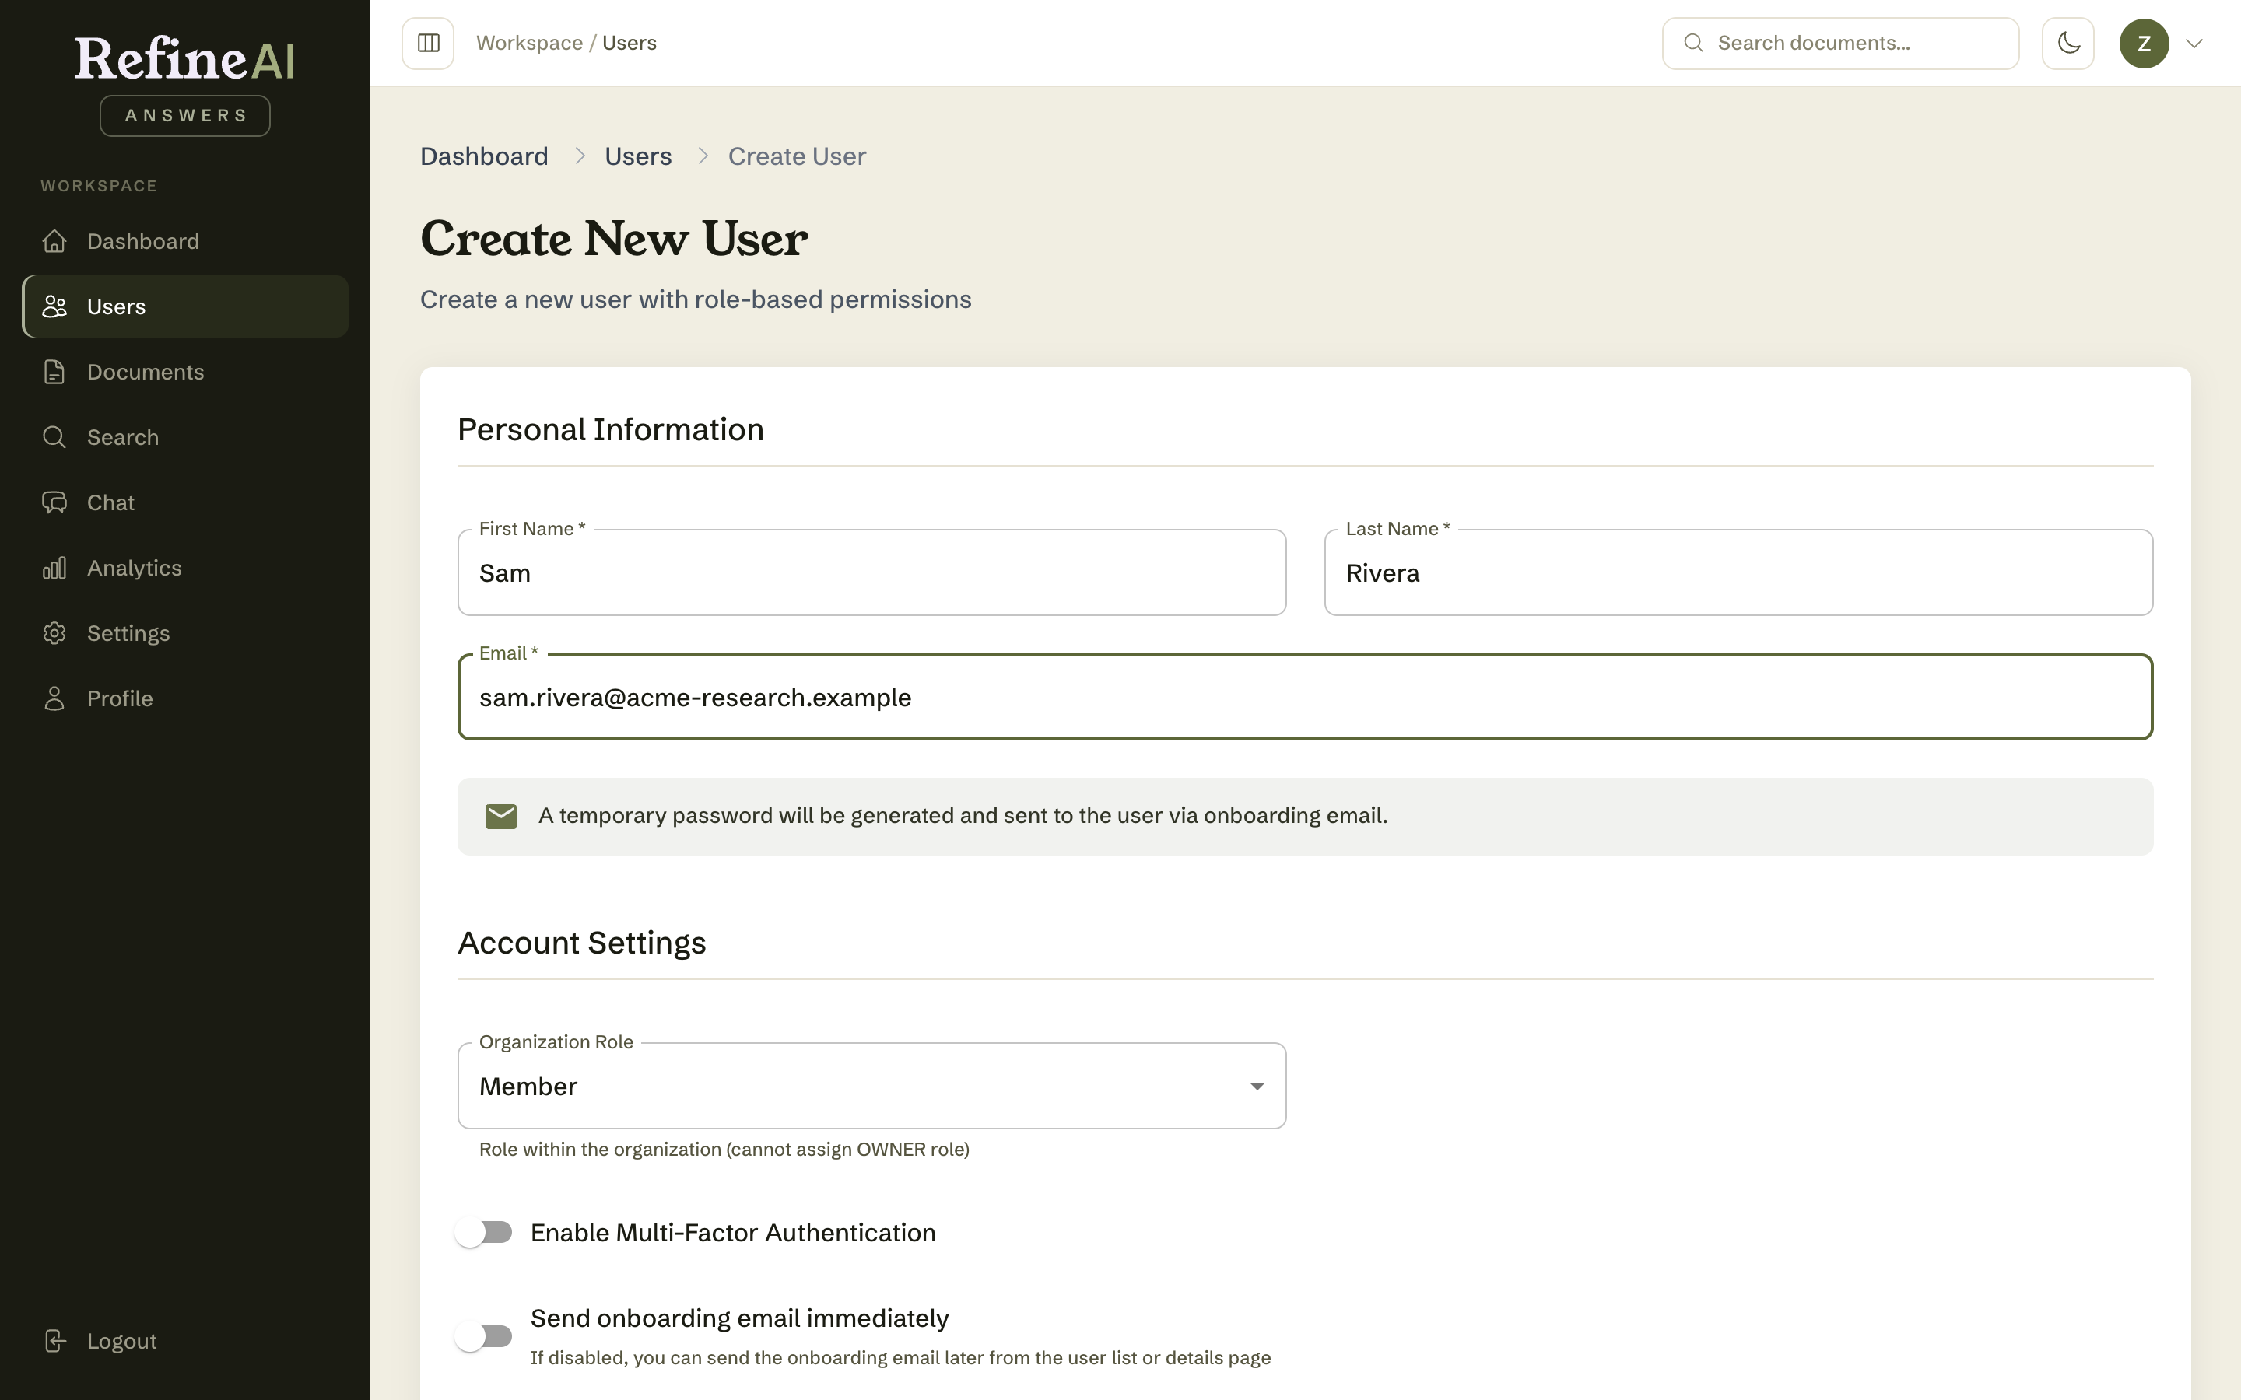The image size is (2241, 1400).
Task: Enable the Multi-Factor Authentication toggle
Action: tap(483, 1233)
